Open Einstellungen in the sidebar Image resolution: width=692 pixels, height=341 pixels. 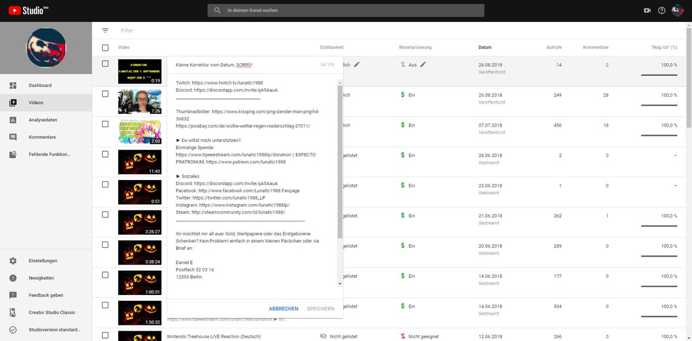click(x=46, y=260)
